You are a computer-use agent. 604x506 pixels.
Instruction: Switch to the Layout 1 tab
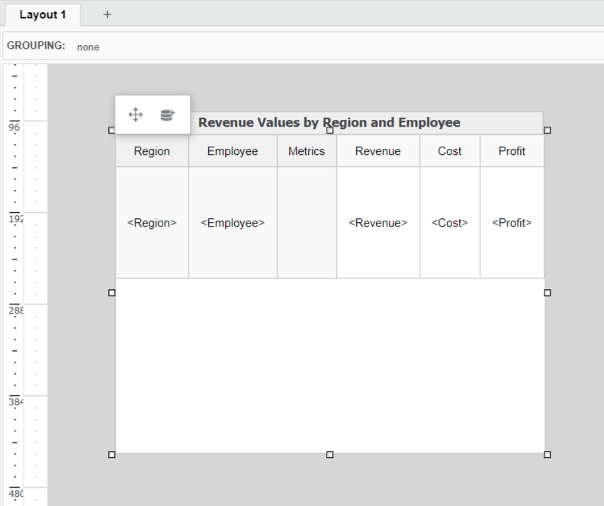(x=43, y=15)
